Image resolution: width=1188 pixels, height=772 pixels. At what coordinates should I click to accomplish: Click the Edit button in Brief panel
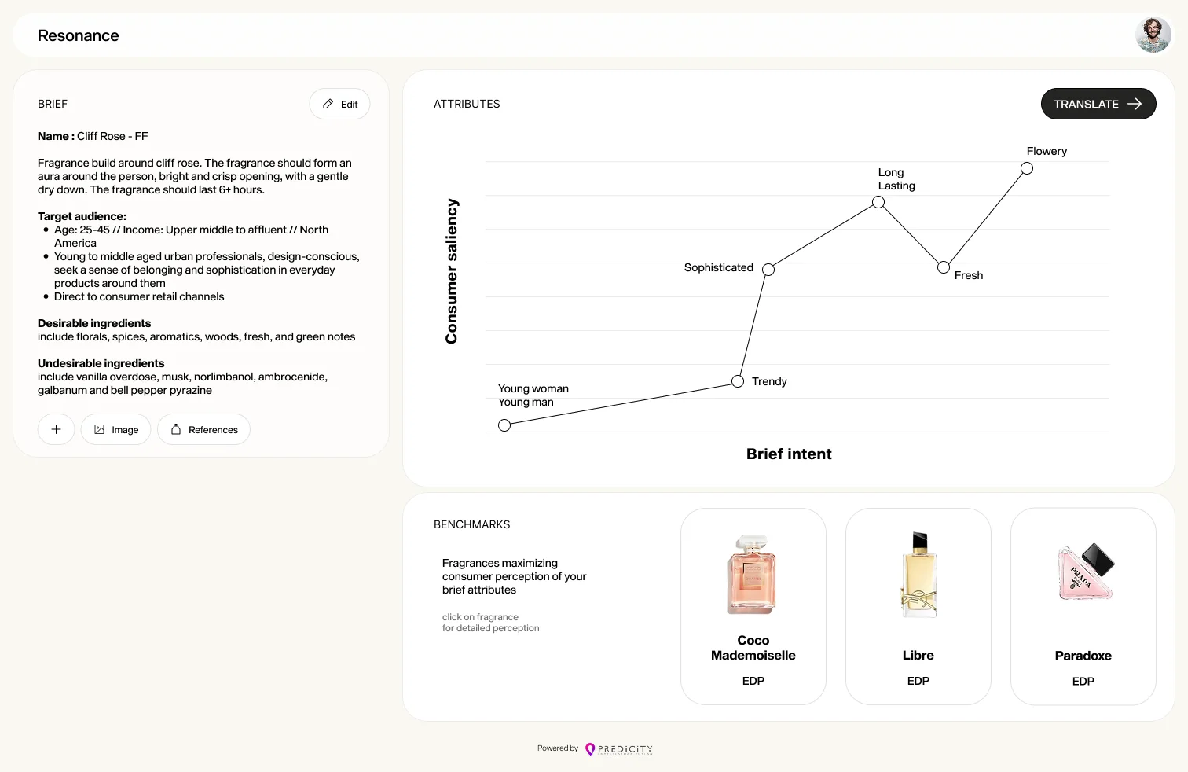(339, 104)
